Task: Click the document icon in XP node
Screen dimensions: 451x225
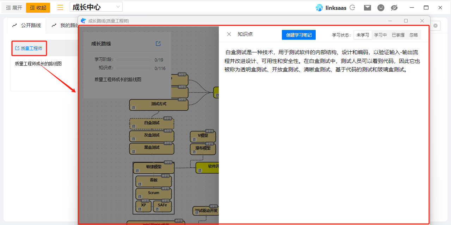Action: coord(140,209)
